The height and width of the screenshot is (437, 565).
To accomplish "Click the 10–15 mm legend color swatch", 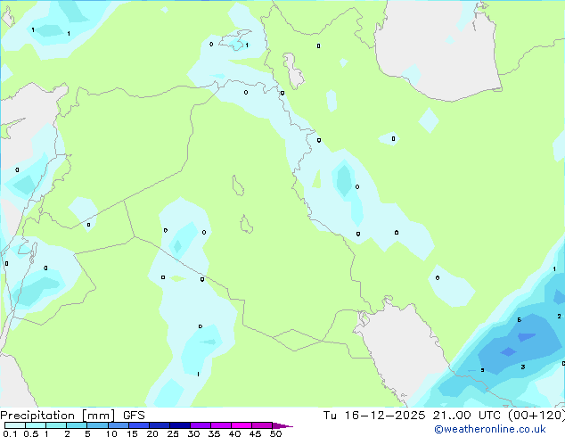I will pos(118,425).
